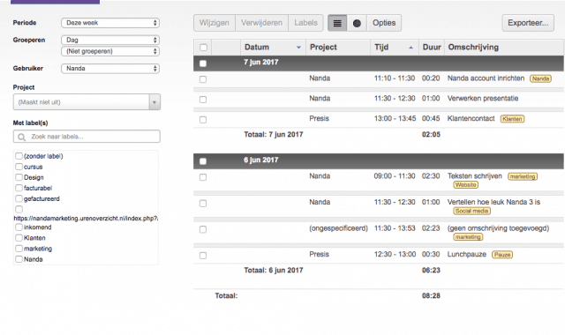The image size is (565, 335).
Task: Enable the Design label filter
Action: click(19, 177)
